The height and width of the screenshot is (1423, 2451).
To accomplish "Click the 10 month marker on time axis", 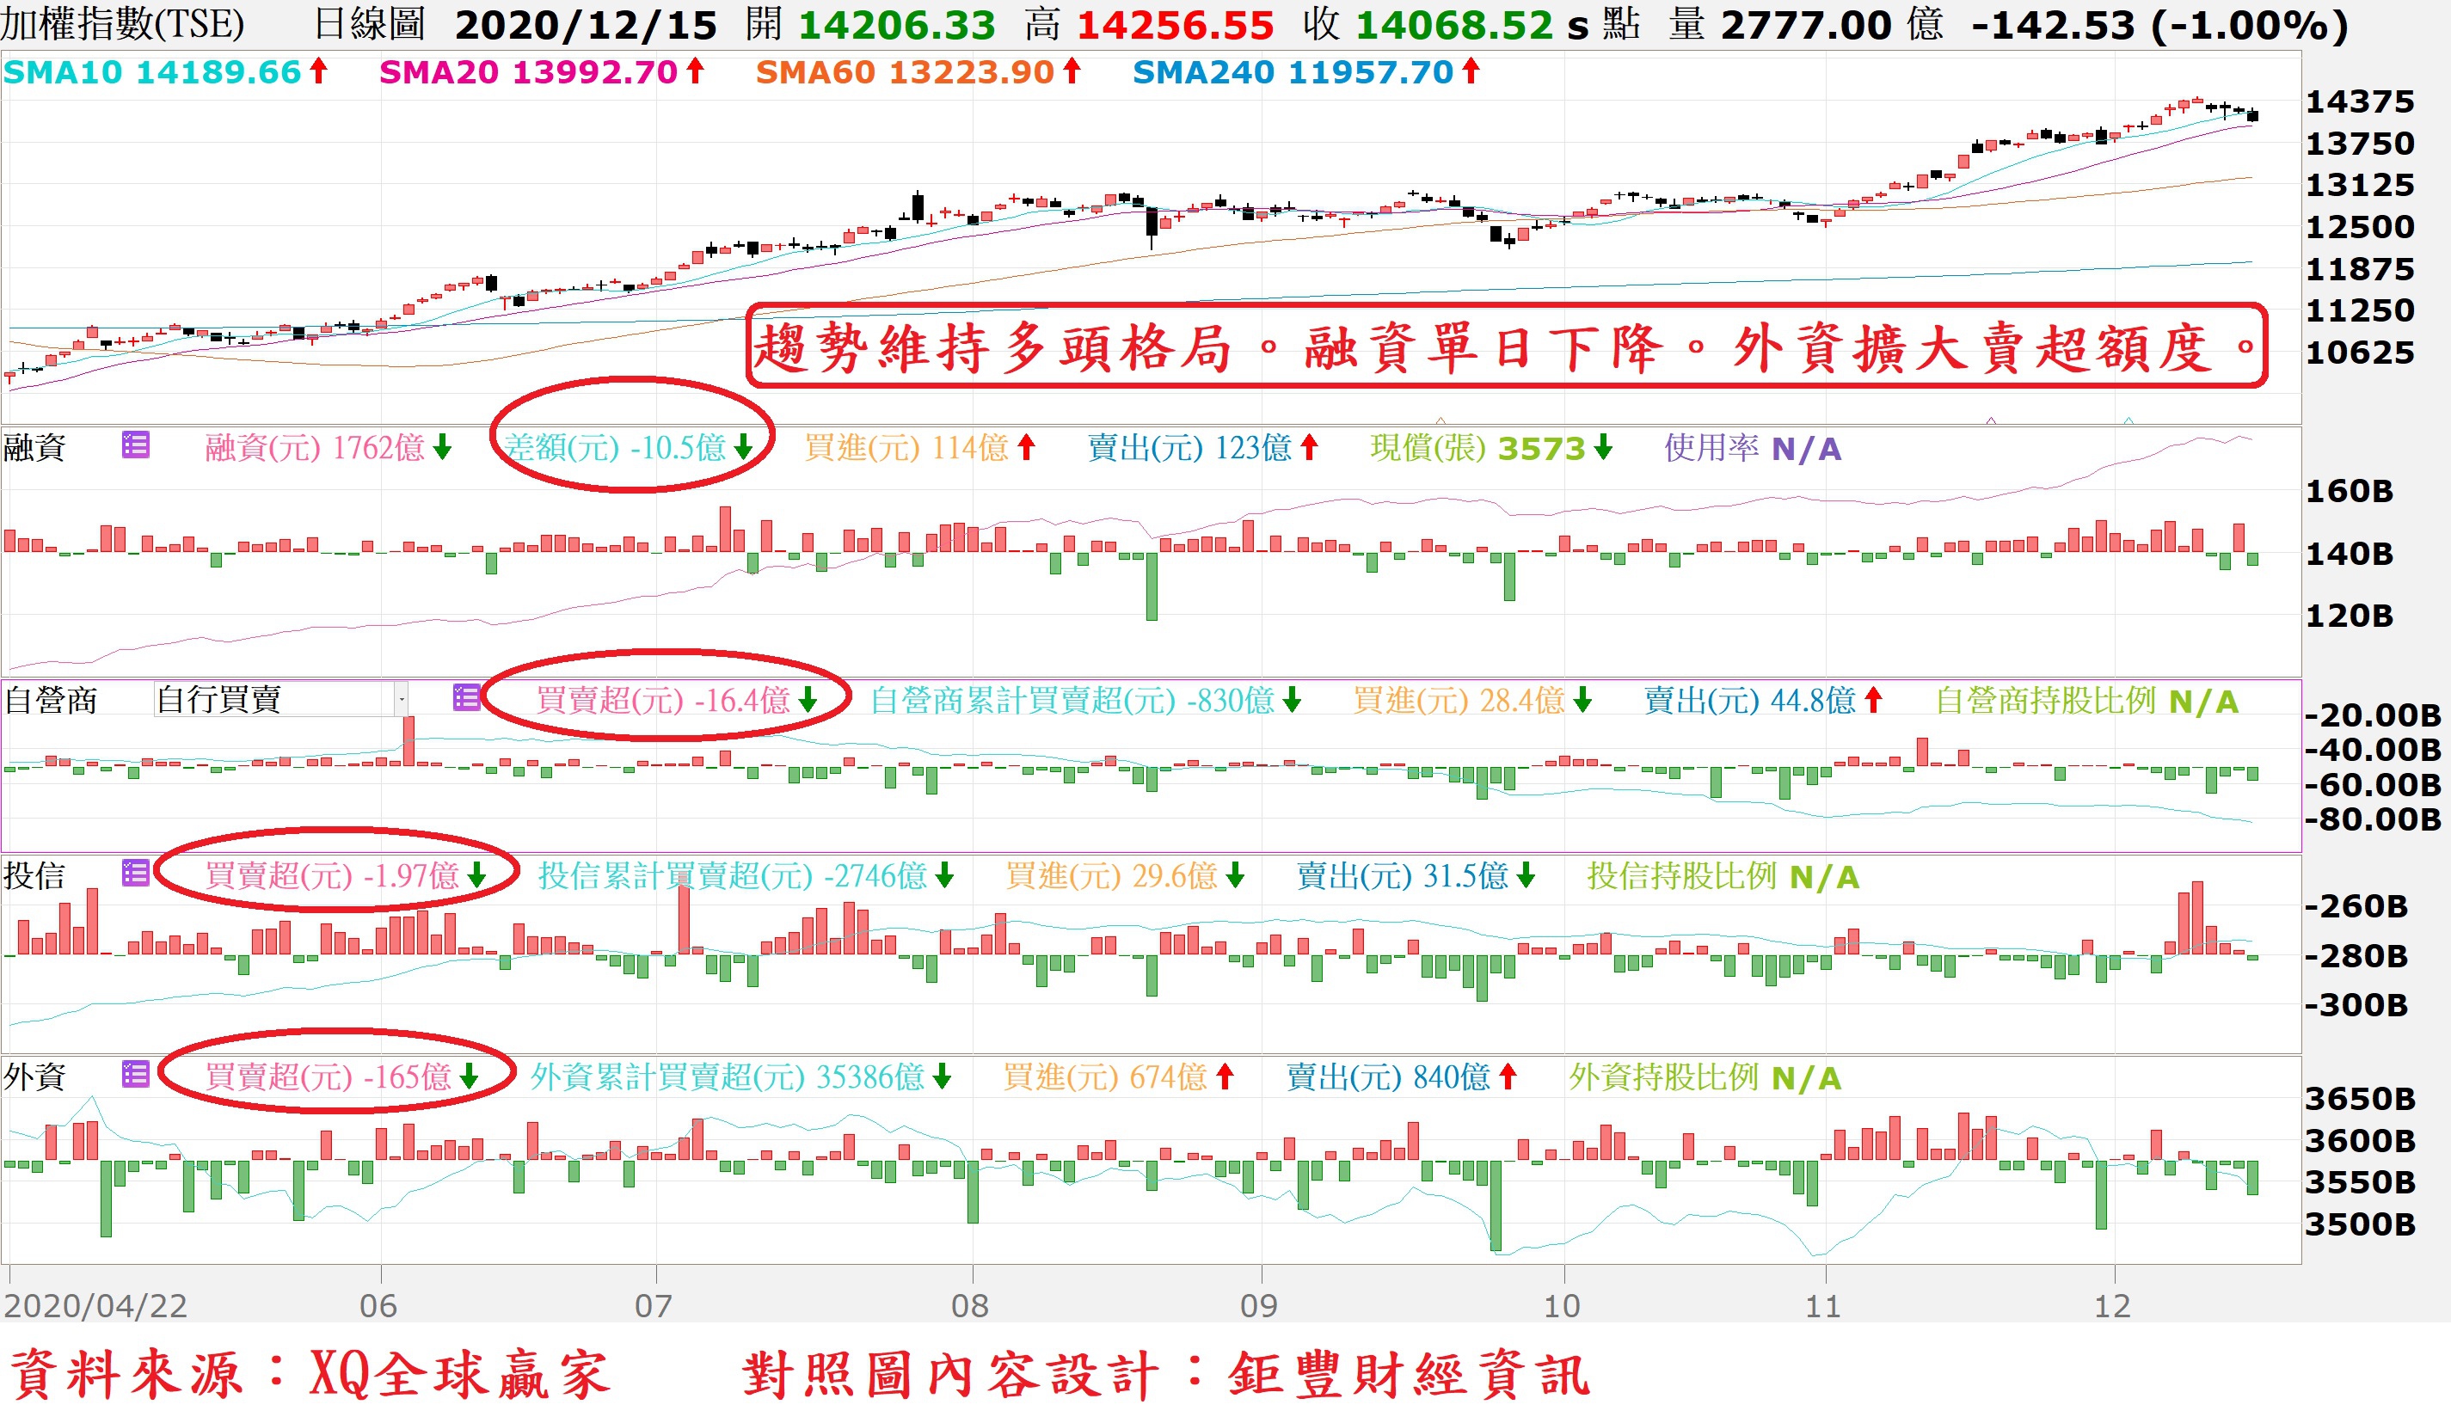I will pos(1562,1305).
